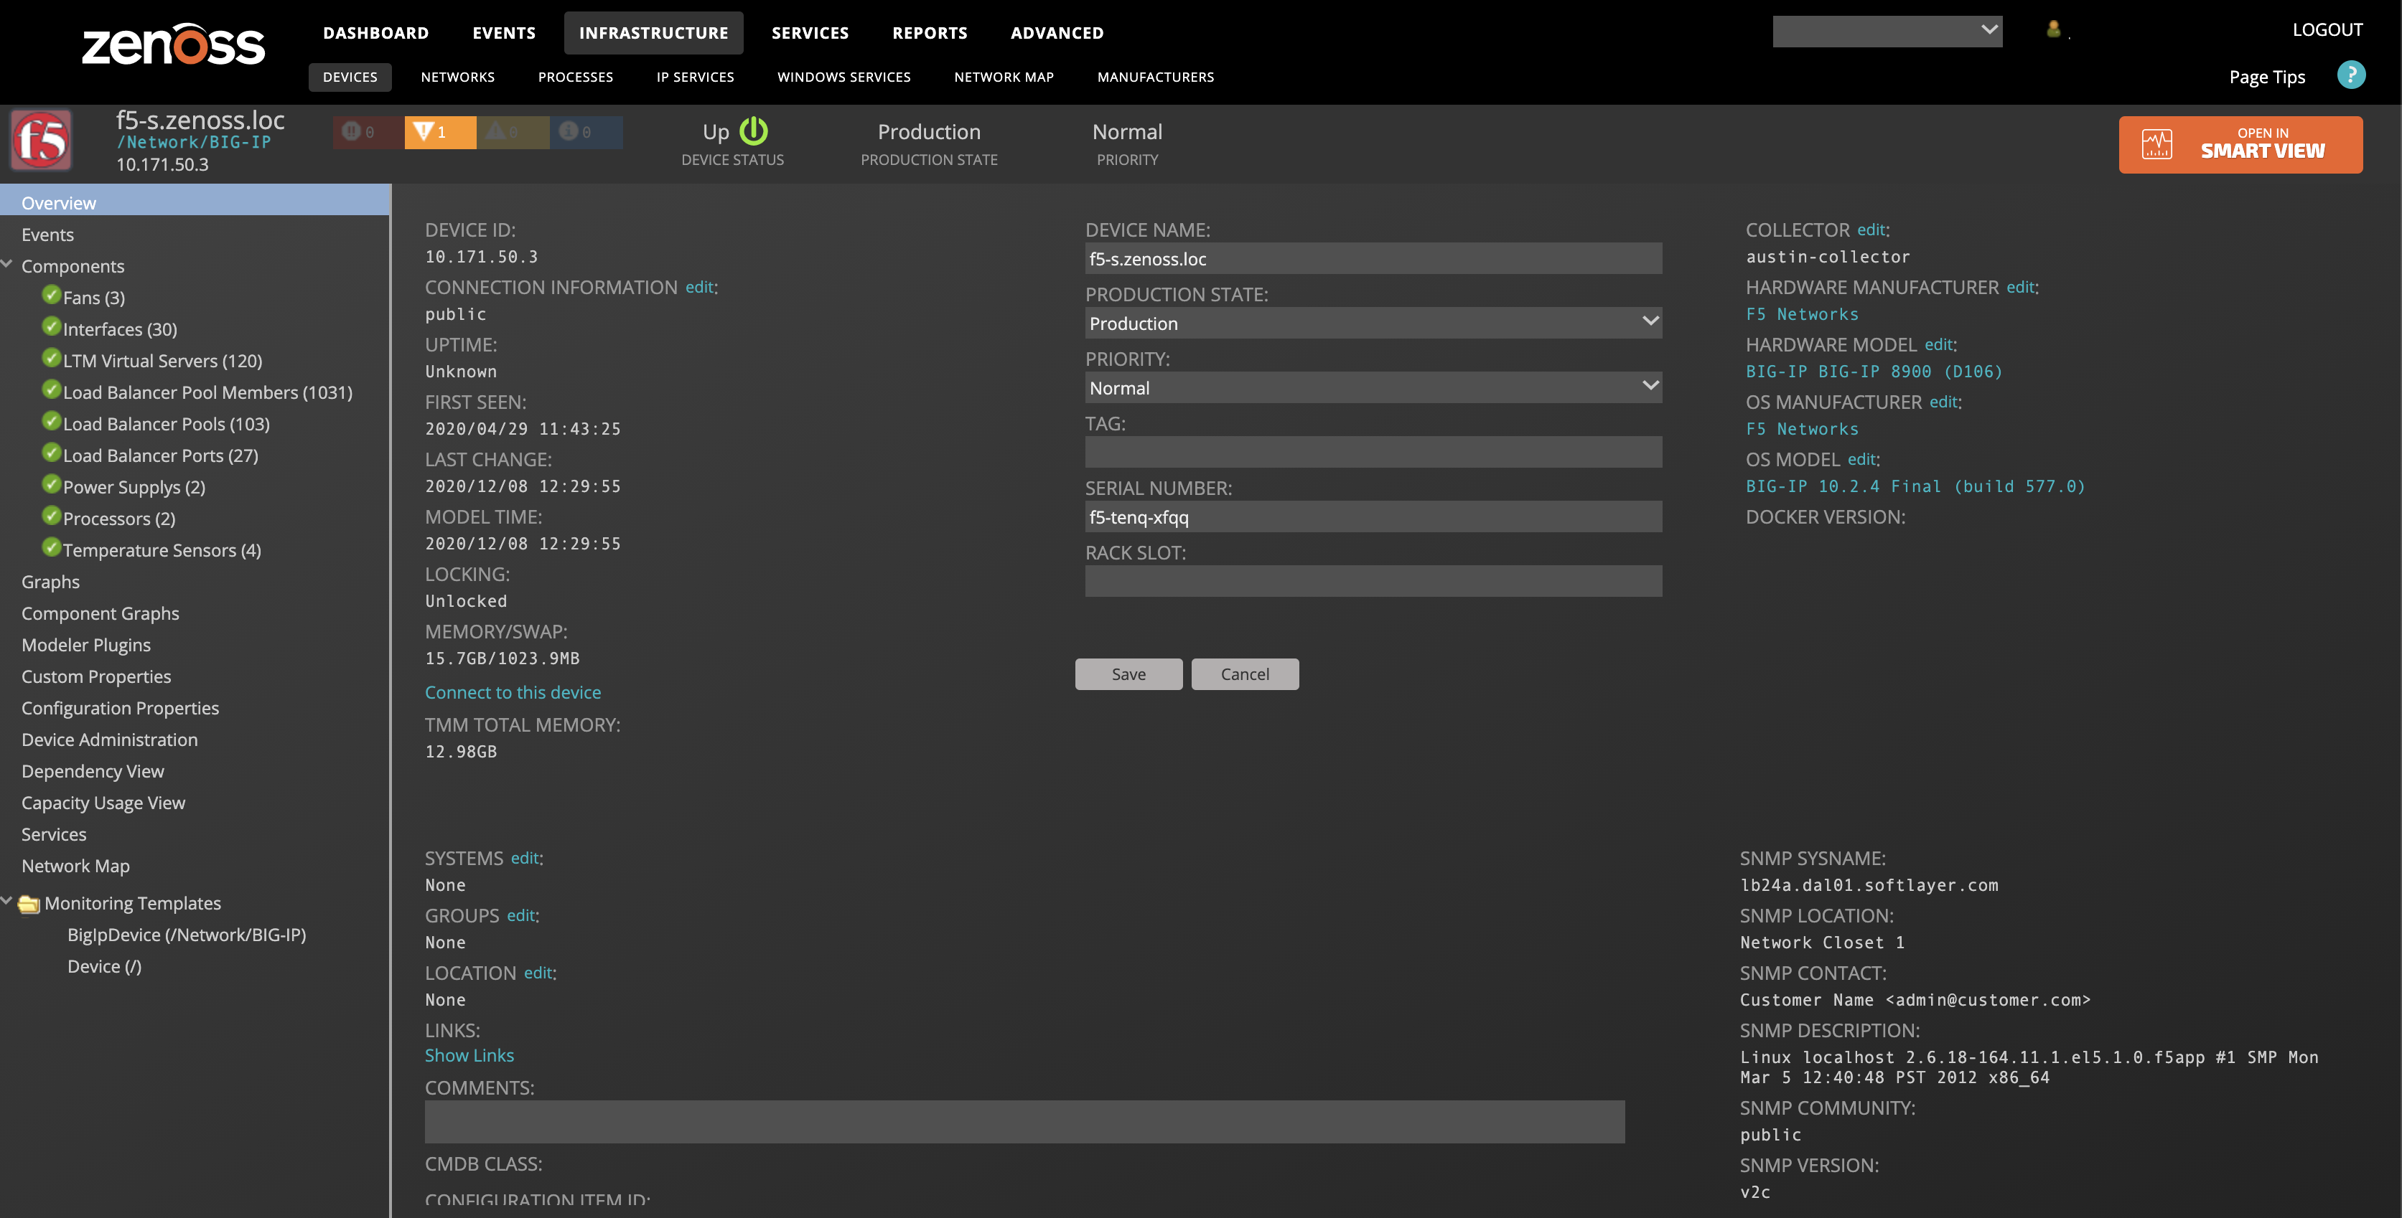Click the info events rainbow icon
Viewport: 2402px width, 1218px height.
pyautogui.click(x=568, y=131)
